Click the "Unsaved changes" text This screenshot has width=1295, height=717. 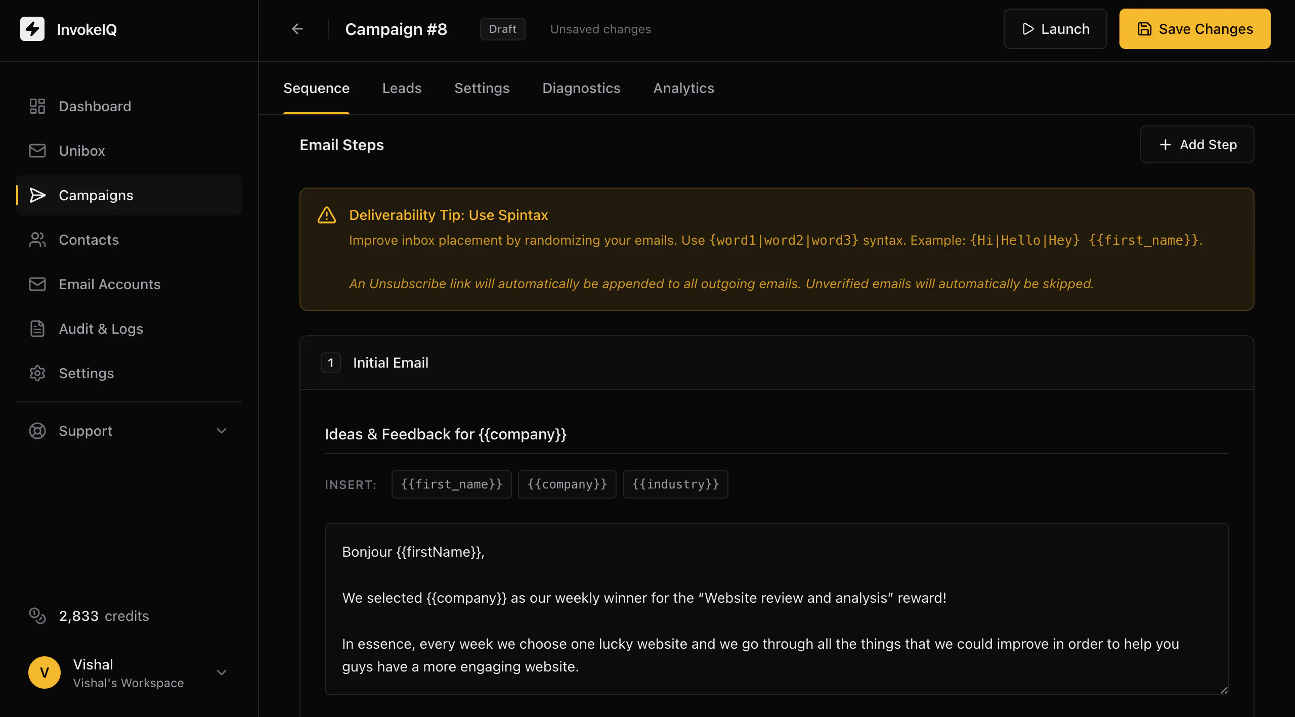coord(600,29)
